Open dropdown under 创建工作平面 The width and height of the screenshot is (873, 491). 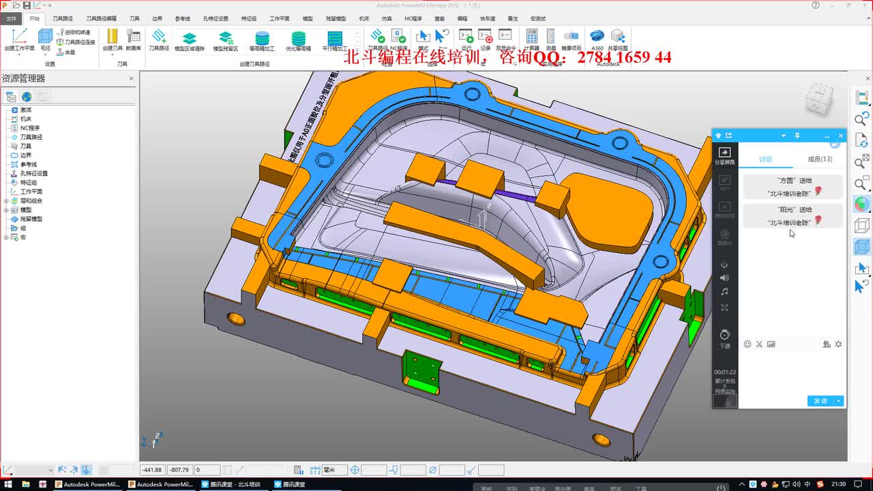pyautogui.click(x=19, y=55)
